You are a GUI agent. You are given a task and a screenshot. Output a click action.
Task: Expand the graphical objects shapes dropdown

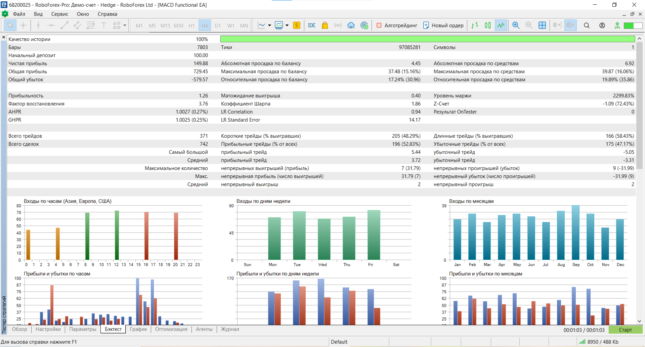[125, 26]
